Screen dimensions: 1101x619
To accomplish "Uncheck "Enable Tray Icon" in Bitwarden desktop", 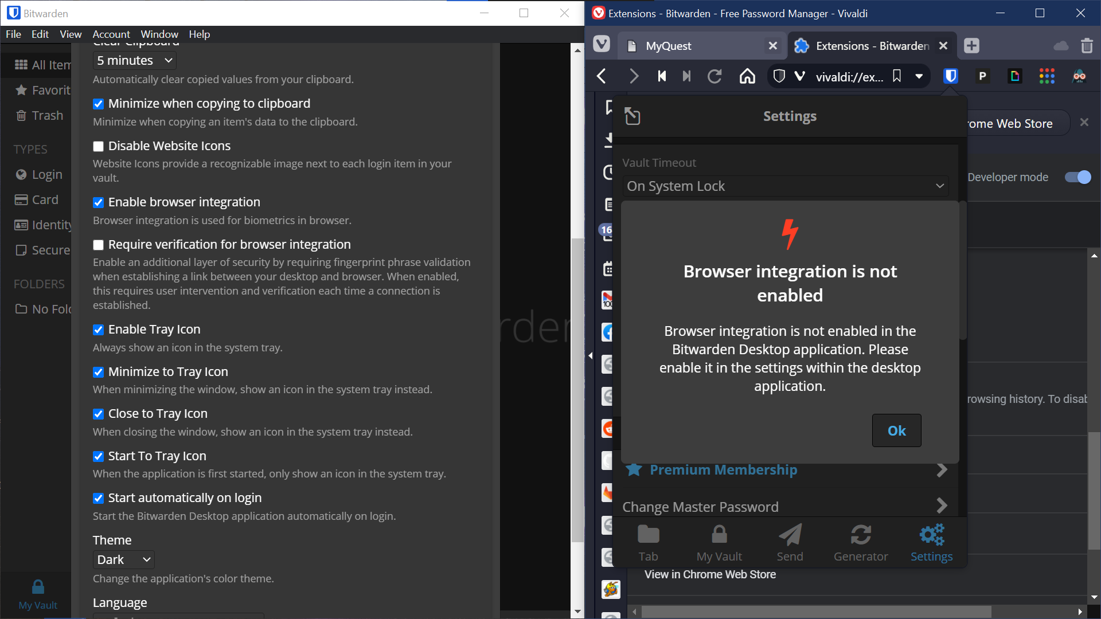I will click(x=98, y=330).
